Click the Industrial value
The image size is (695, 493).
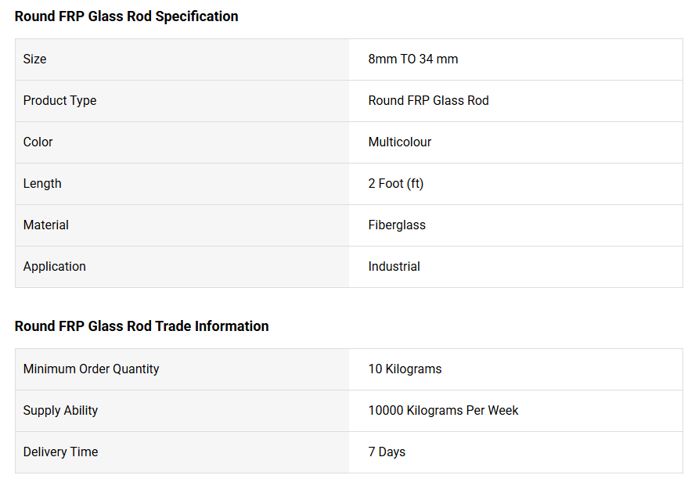pyautogui.click(x=394, y=267)
